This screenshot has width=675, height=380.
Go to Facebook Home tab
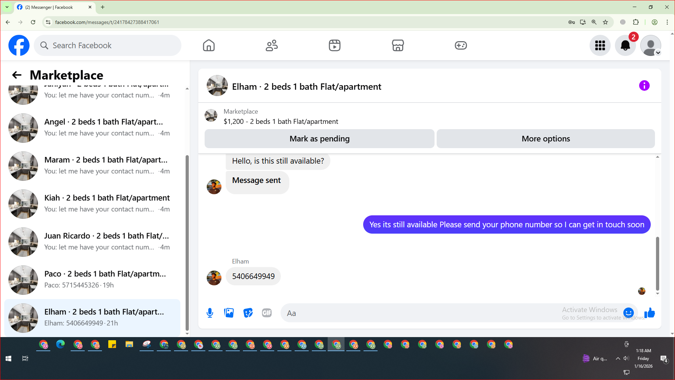tap(208, 45)
